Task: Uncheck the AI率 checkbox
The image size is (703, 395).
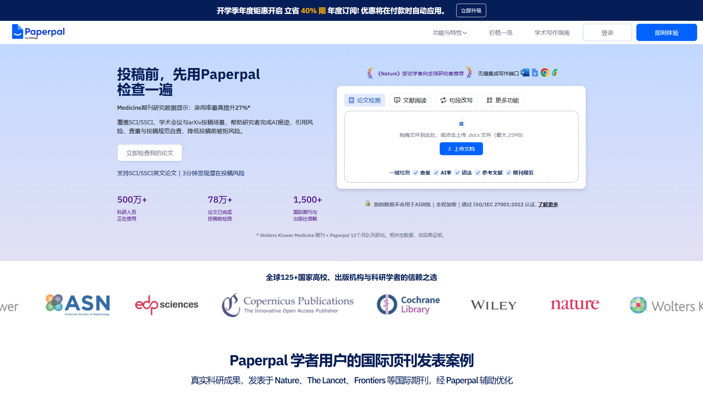Action: 436,173
